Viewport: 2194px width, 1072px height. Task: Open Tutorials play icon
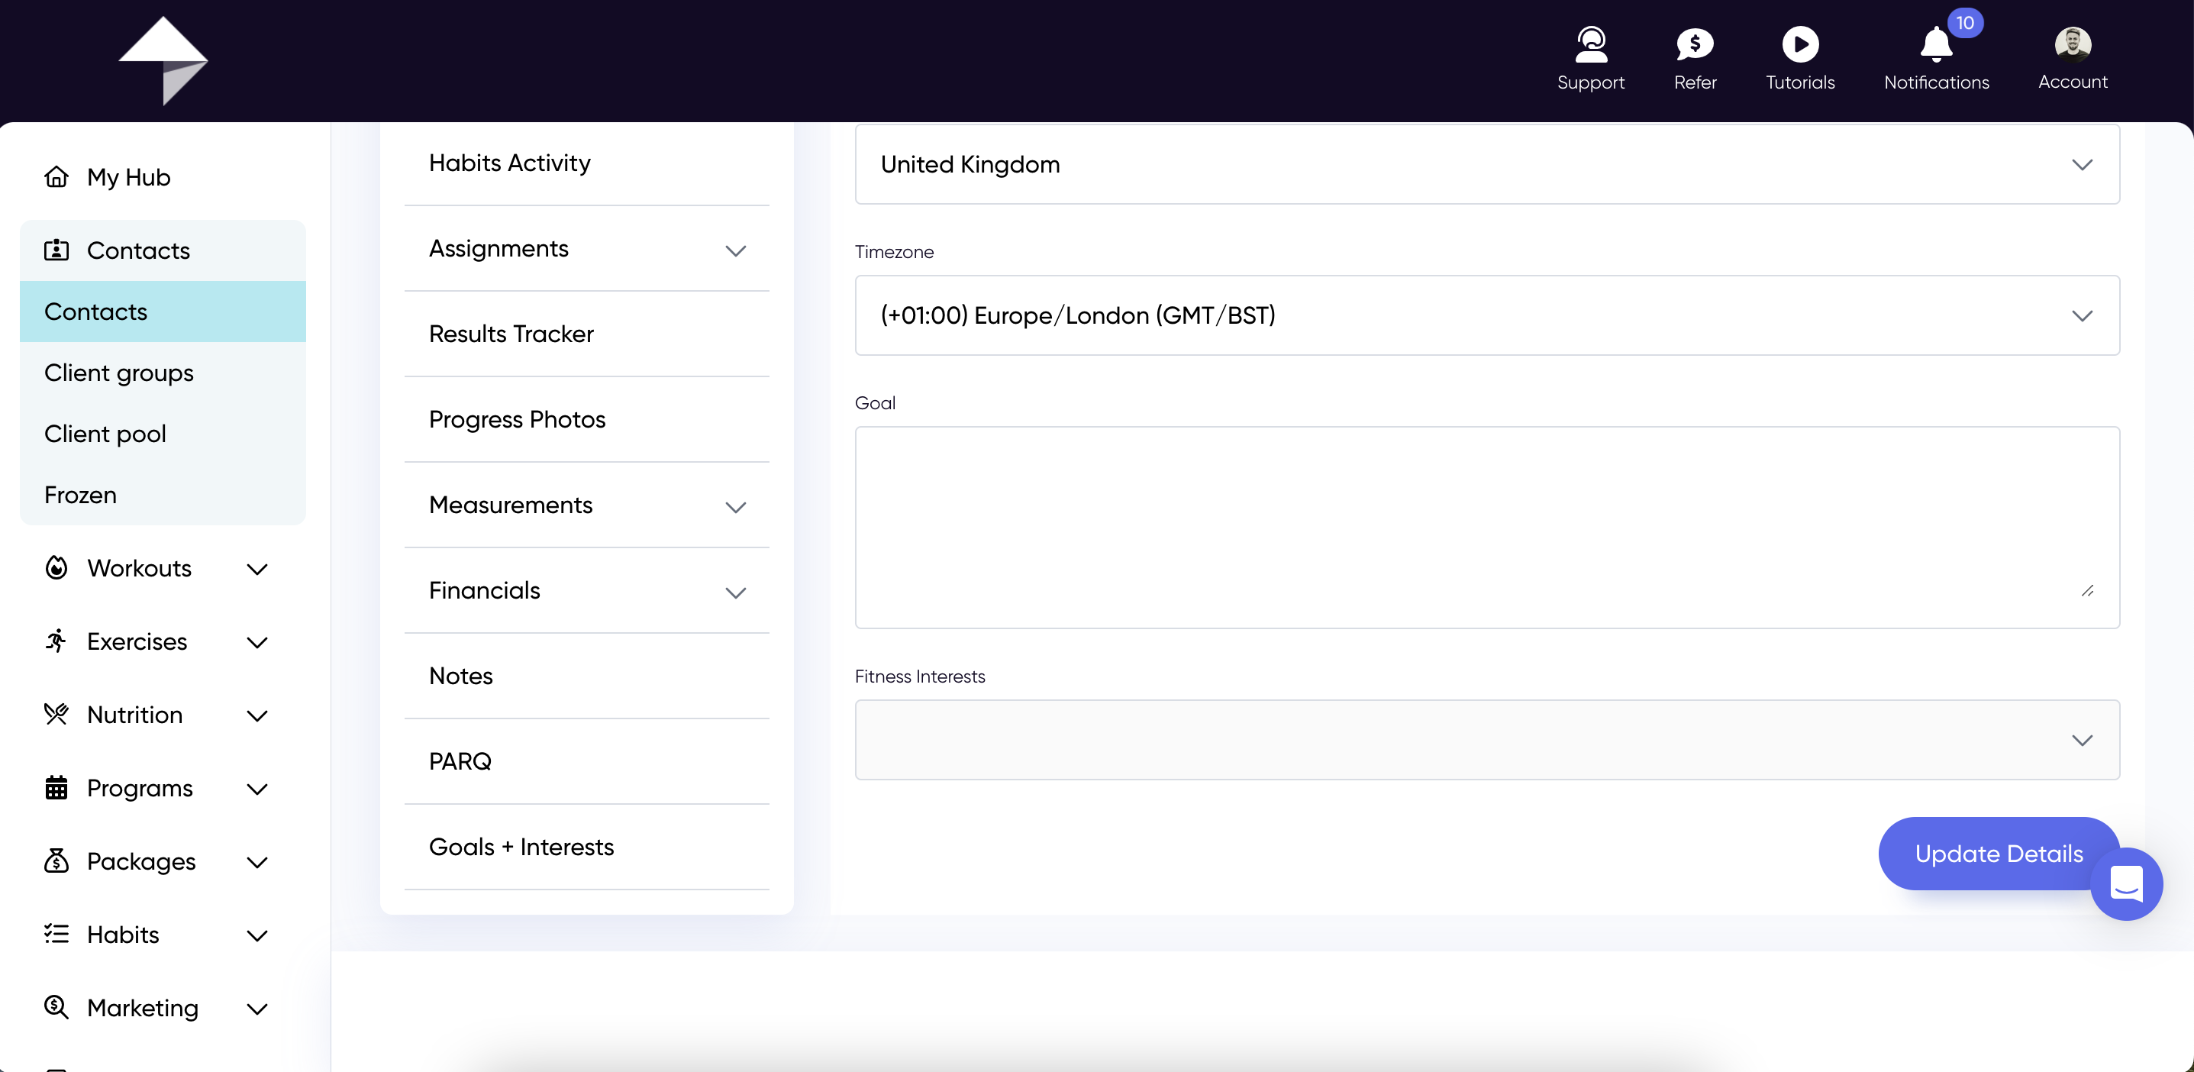pos(1799,44)
